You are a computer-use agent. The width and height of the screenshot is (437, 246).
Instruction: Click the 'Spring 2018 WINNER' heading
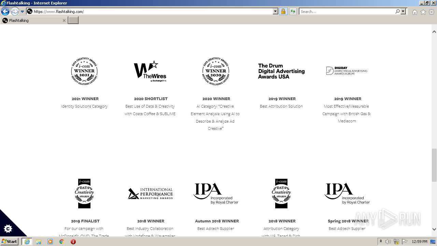(348, 221)
